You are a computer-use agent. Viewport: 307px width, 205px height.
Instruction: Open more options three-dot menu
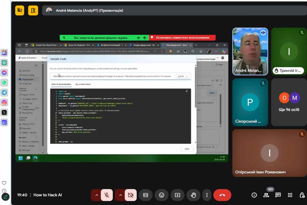pos(207,195)
